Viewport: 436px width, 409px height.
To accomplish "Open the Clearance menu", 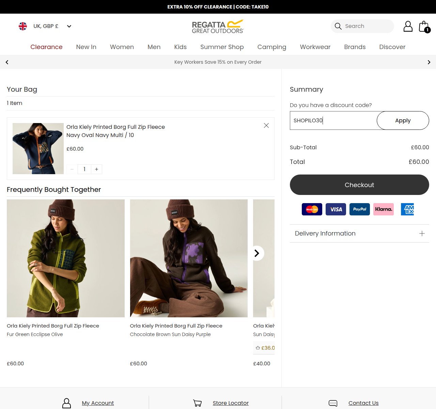I will click(x=46, y=47).
